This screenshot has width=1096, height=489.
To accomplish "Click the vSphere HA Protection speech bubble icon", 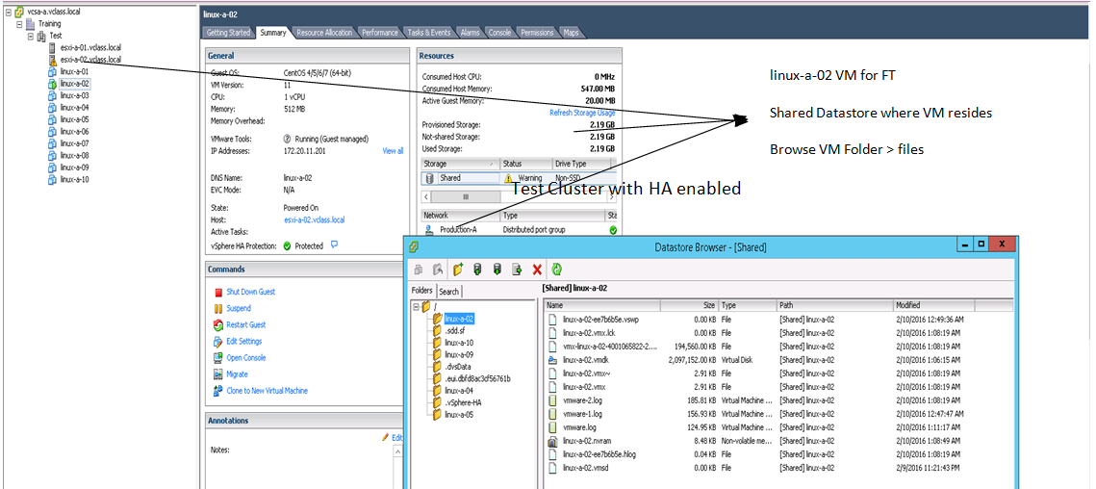I will [334, 244].
